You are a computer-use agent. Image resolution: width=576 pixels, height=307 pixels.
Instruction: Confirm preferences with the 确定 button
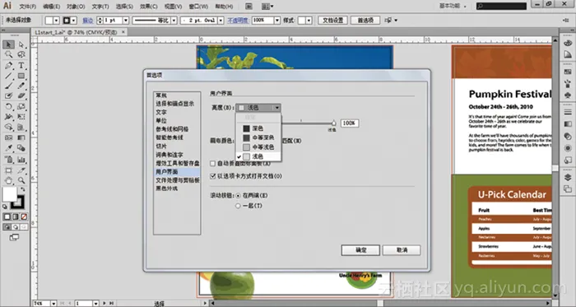360,250
